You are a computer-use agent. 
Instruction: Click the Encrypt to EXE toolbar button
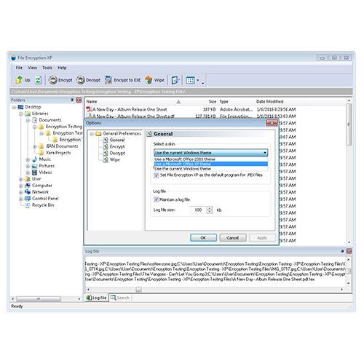(x=122, y=80)
